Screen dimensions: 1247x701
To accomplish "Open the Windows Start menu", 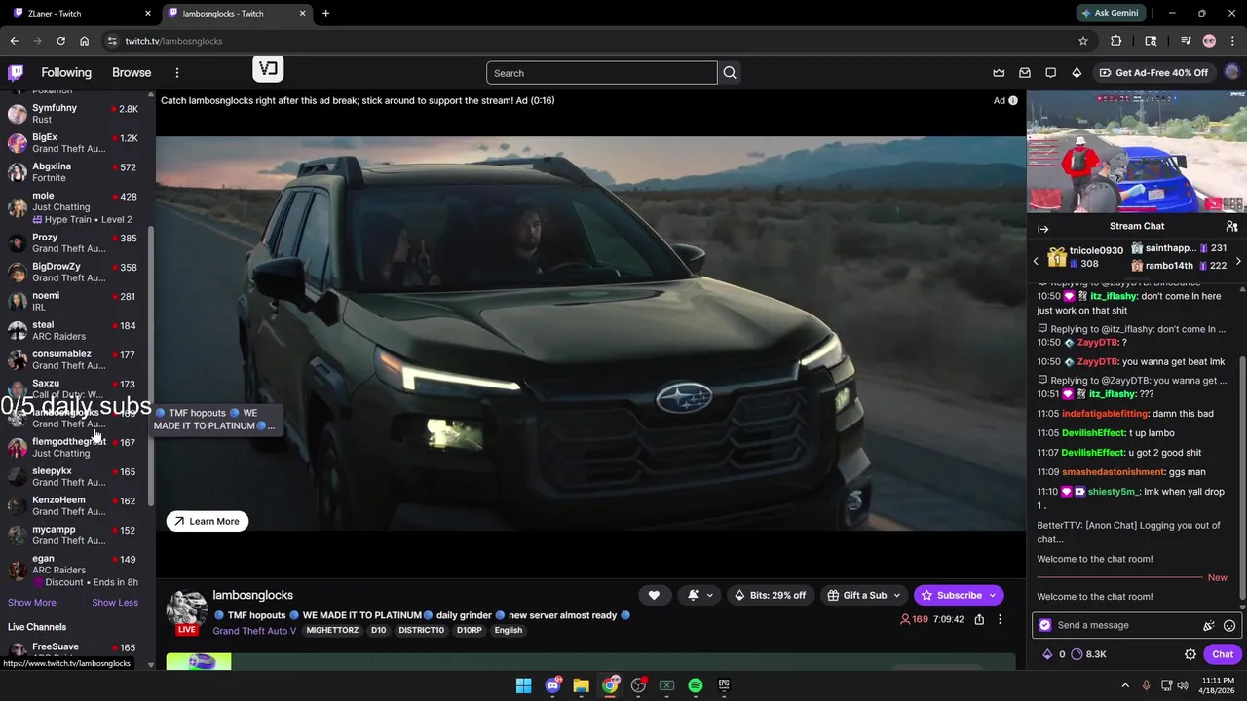I will (523, 685).
